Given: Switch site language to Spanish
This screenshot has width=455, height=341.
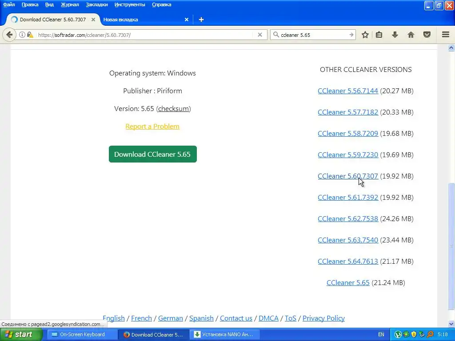Looking at the screenshot, I should pos(201,318).
